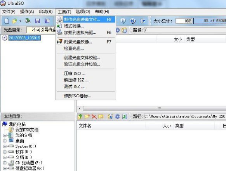Click the horizontal scrollbar thumb
Screen dimensions: 226x171
click(x=155, y=109)
